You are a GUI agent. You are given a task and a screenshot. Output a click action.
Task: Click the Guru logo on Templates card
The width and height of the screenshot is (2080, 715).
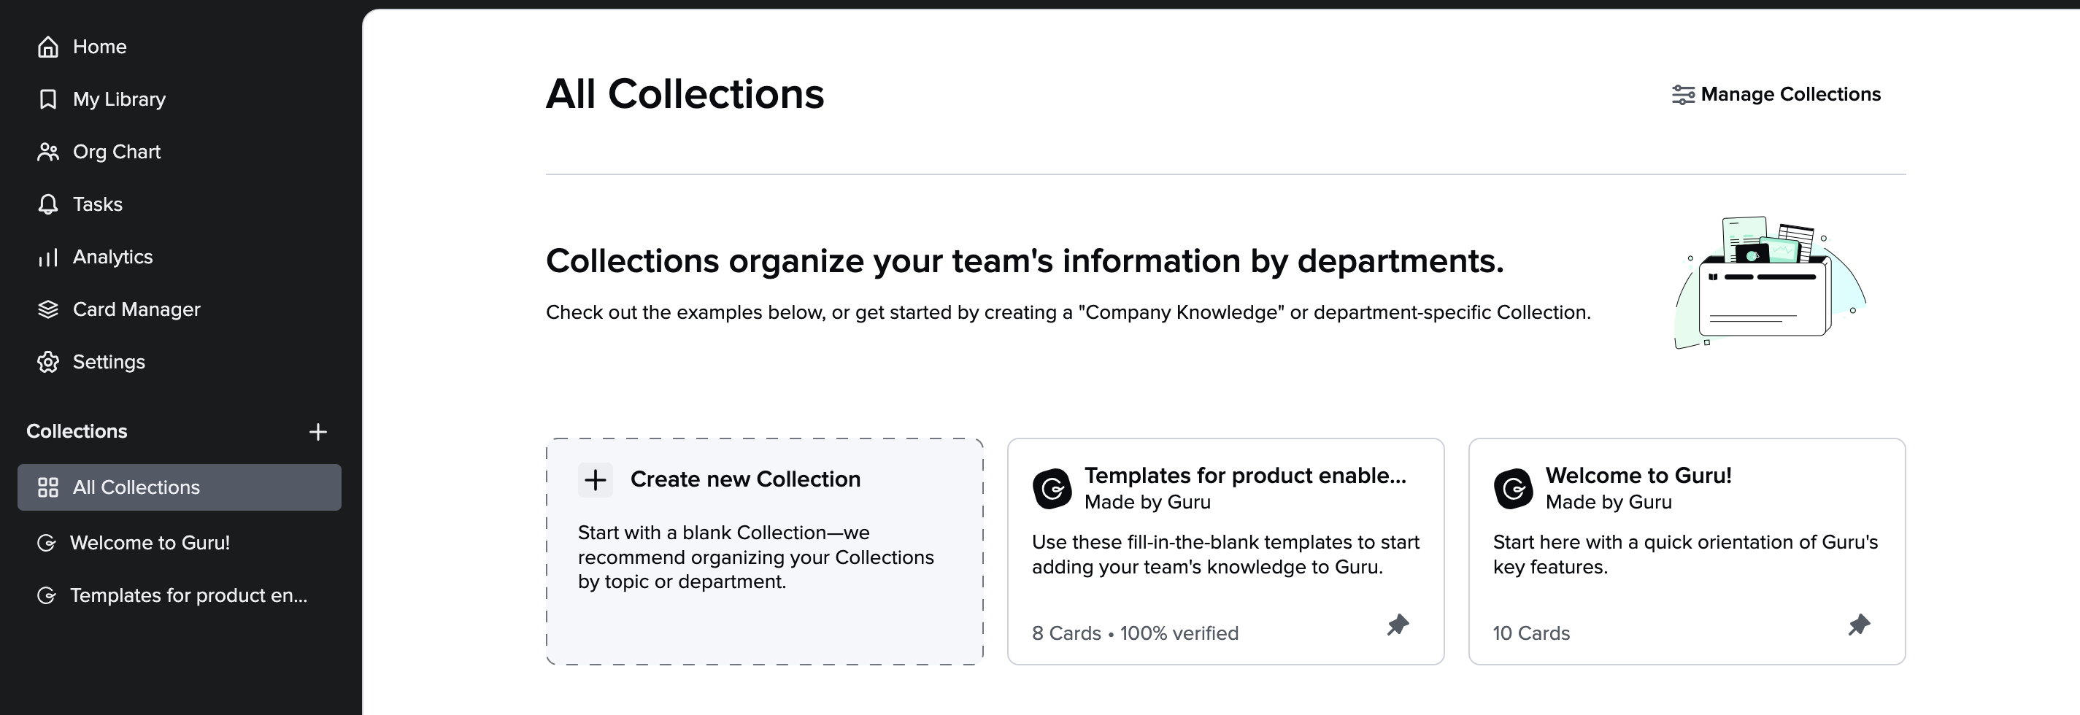point(1052,488)
